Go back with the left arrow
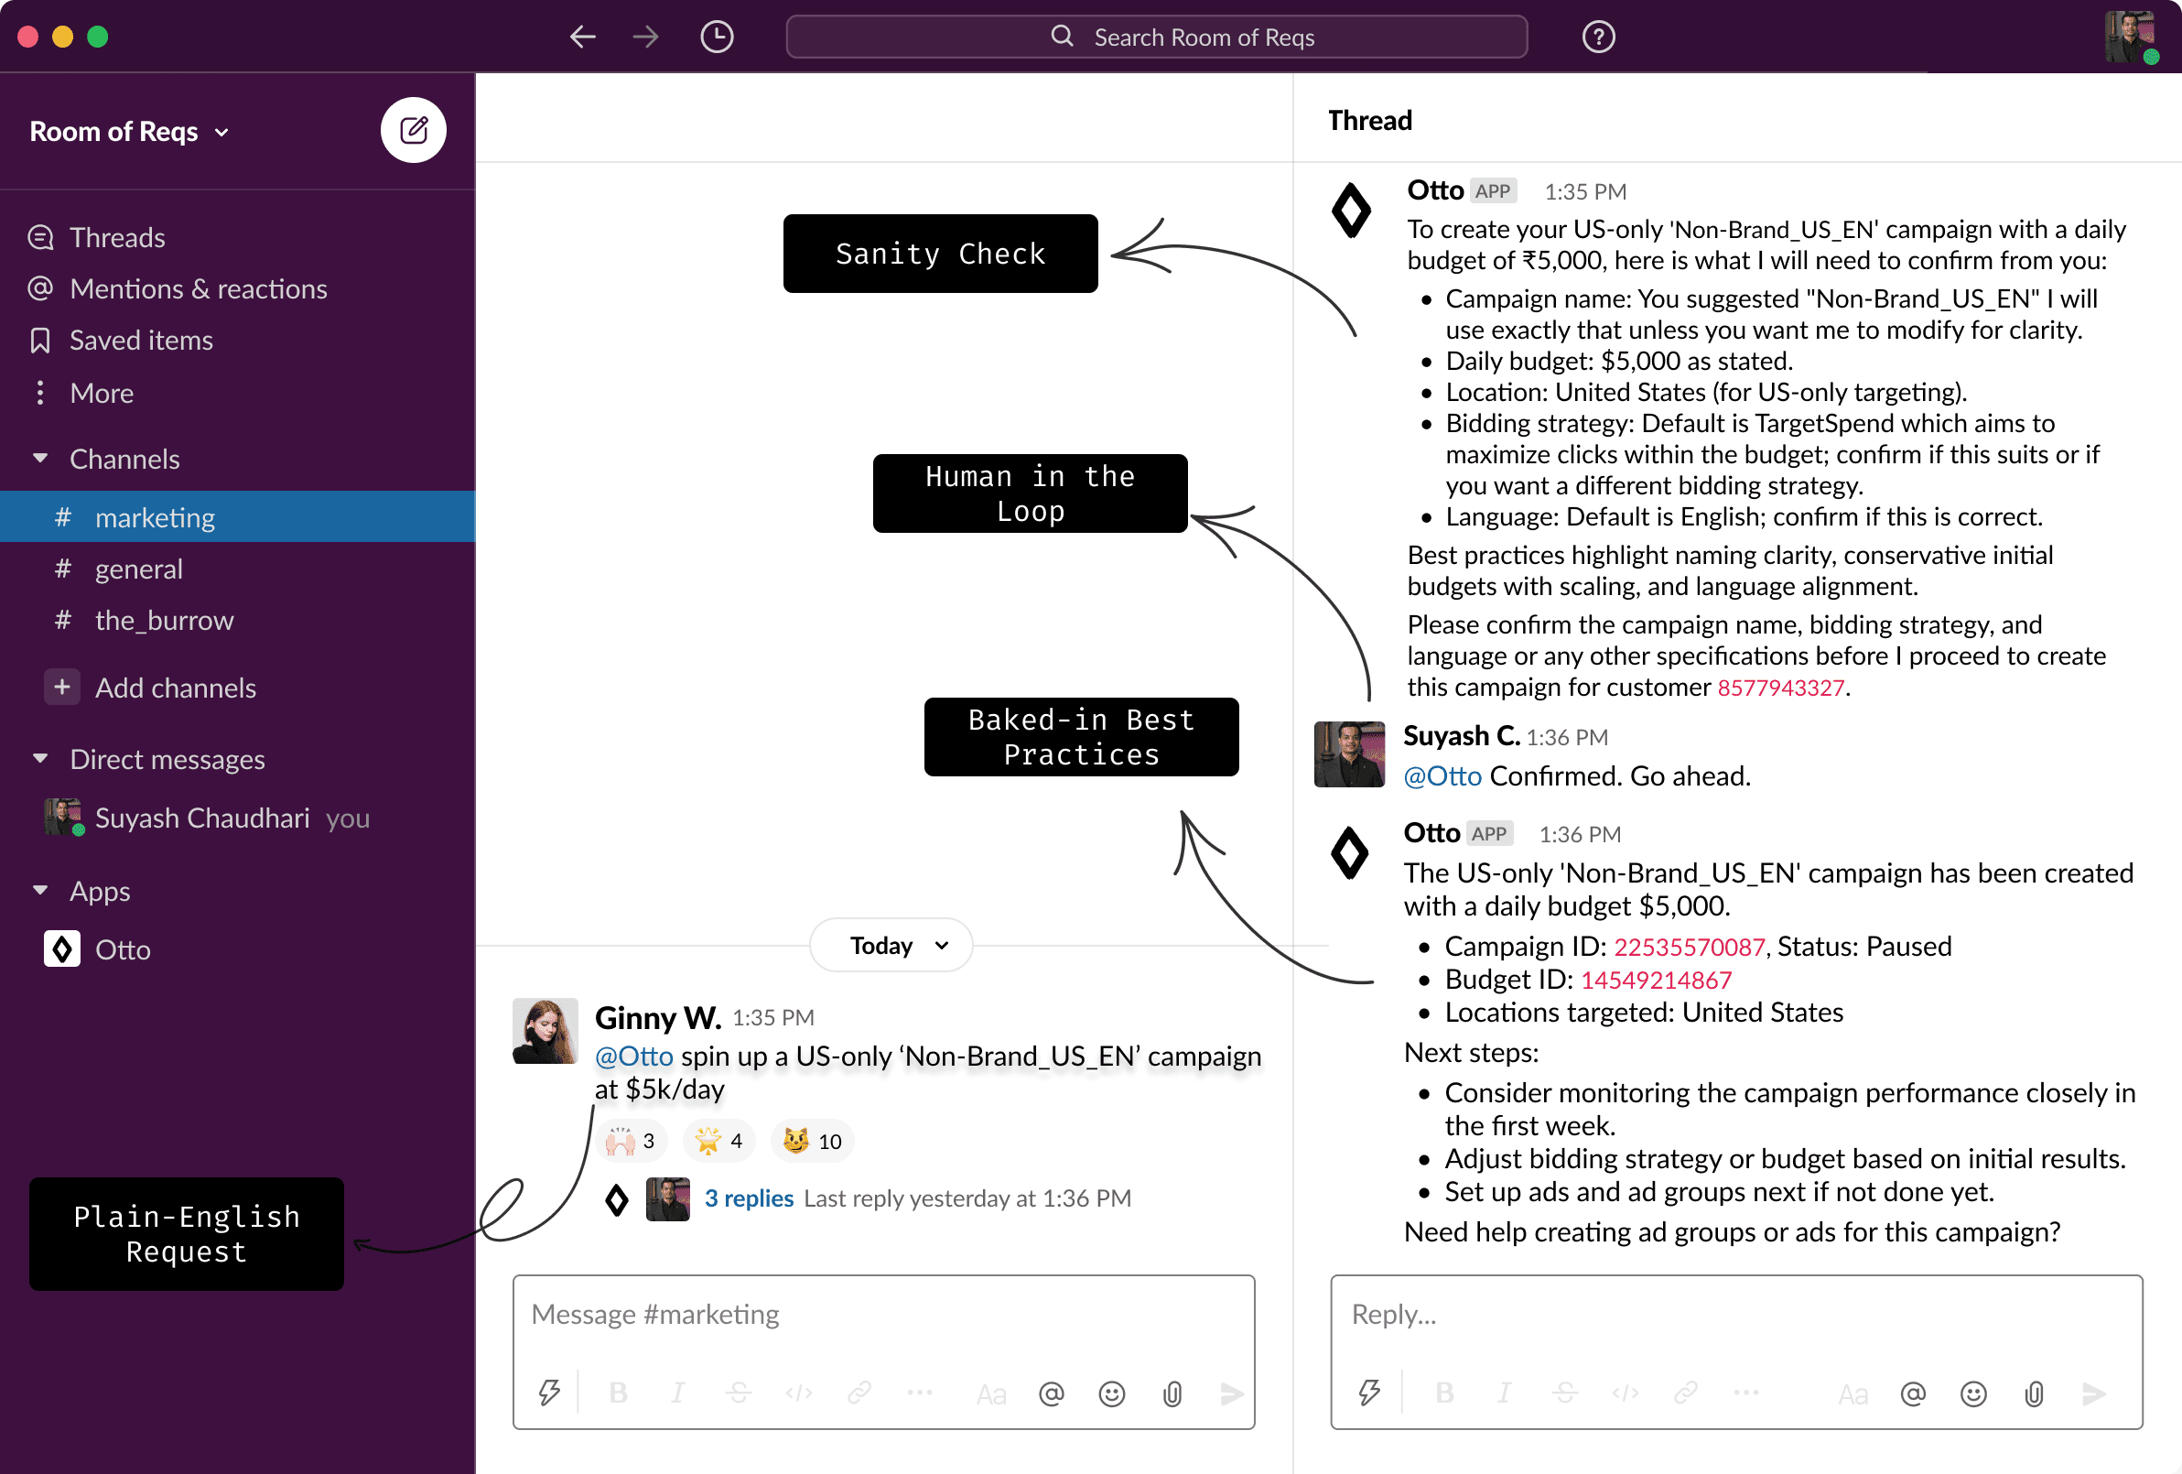2182x1474 pixels. click(583, 37)
